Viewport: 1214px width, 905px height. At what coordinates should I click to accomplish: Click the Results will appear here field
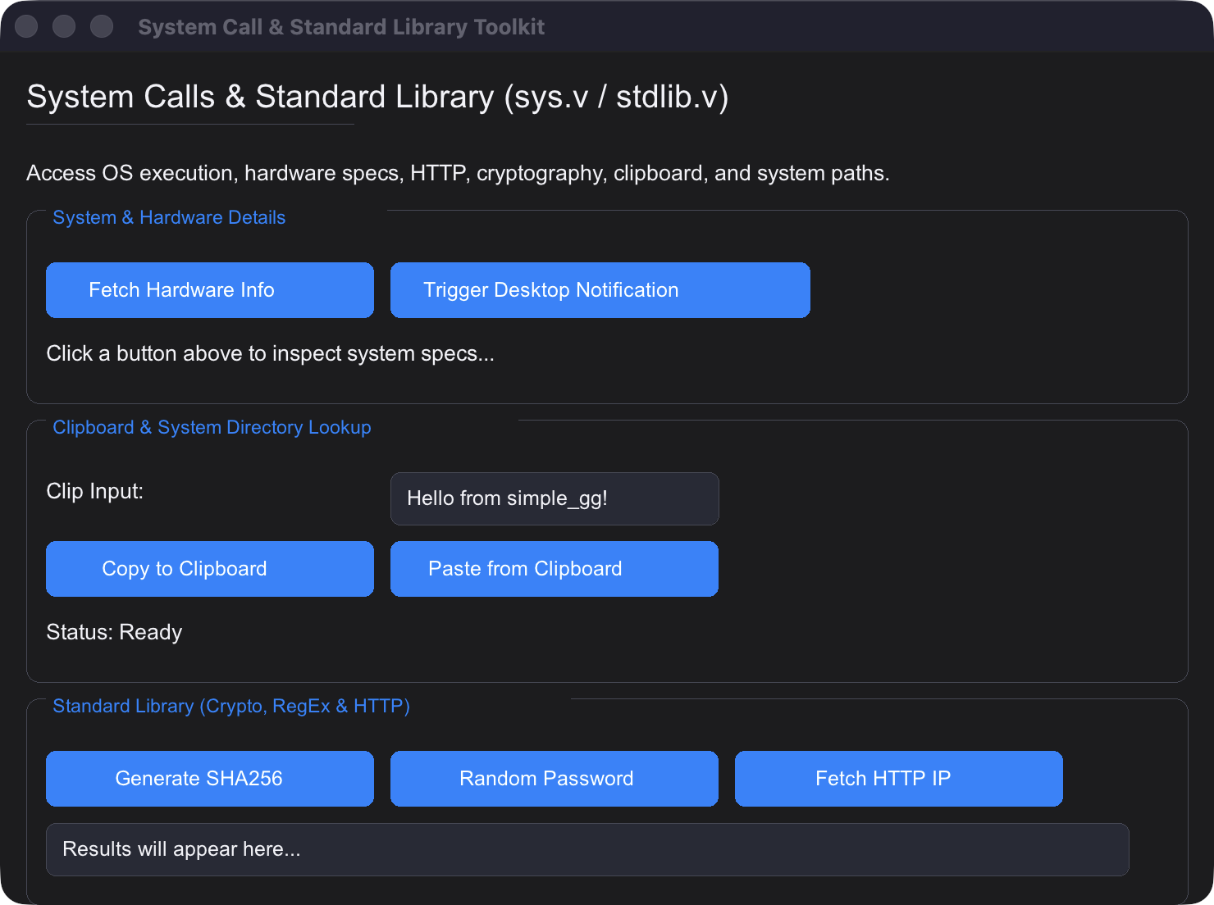587,849
